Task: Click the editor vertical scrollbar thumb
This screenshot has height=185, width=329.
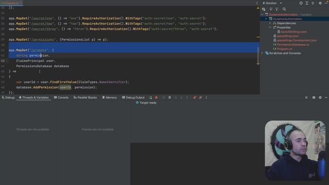Action: tap(258, 55)
